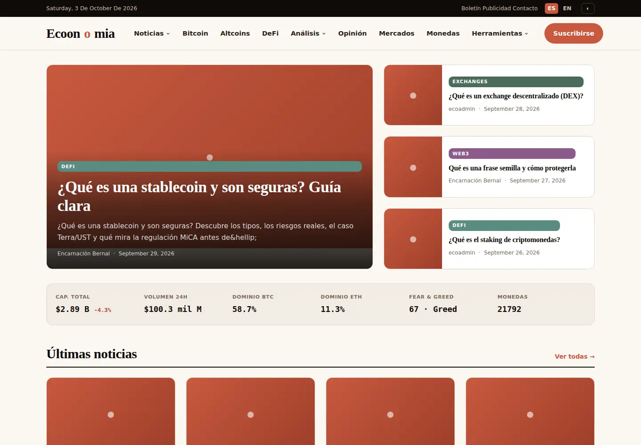Click the frase semilla article thumbnail
This screenshot has width=641, height=445.
(413, 167)
